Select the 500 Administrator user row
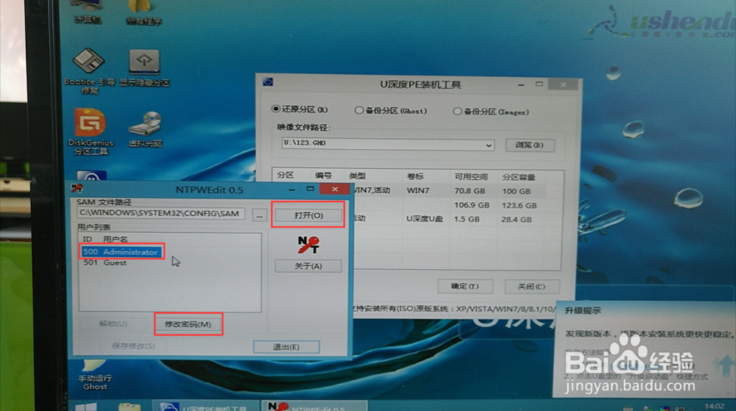This screenshot has width=736, height=411. 121,252
